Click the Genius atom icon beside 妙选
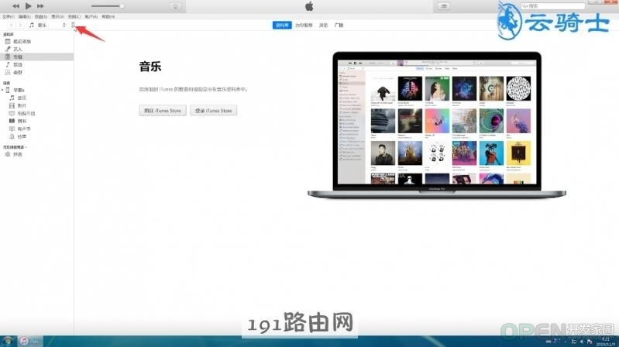The image size is (619, 347). click(8, 155)
